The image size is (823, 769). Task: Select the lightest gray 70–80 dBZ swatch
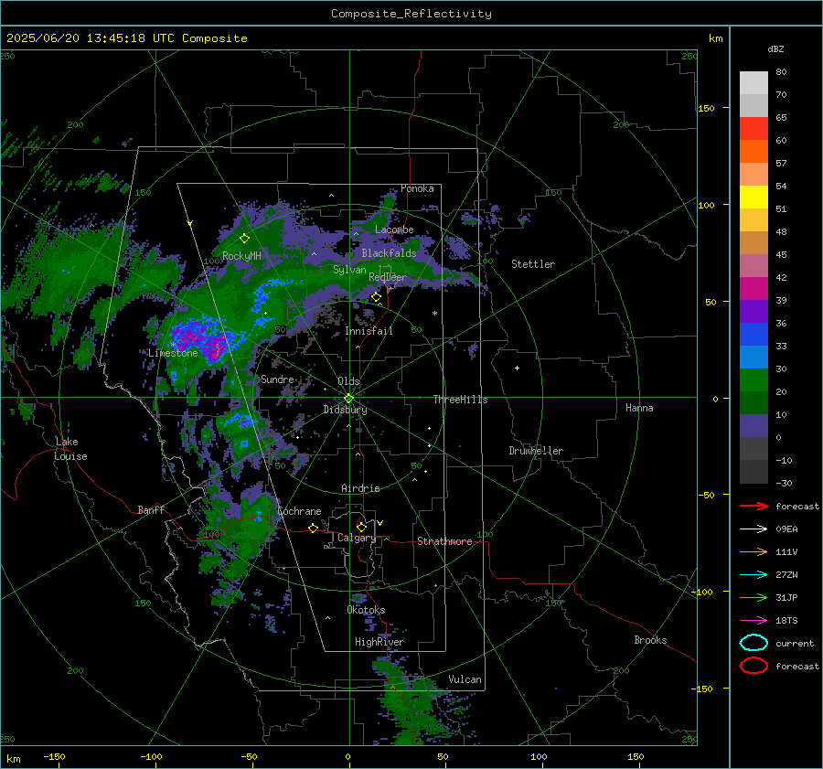tap(754, 82)
